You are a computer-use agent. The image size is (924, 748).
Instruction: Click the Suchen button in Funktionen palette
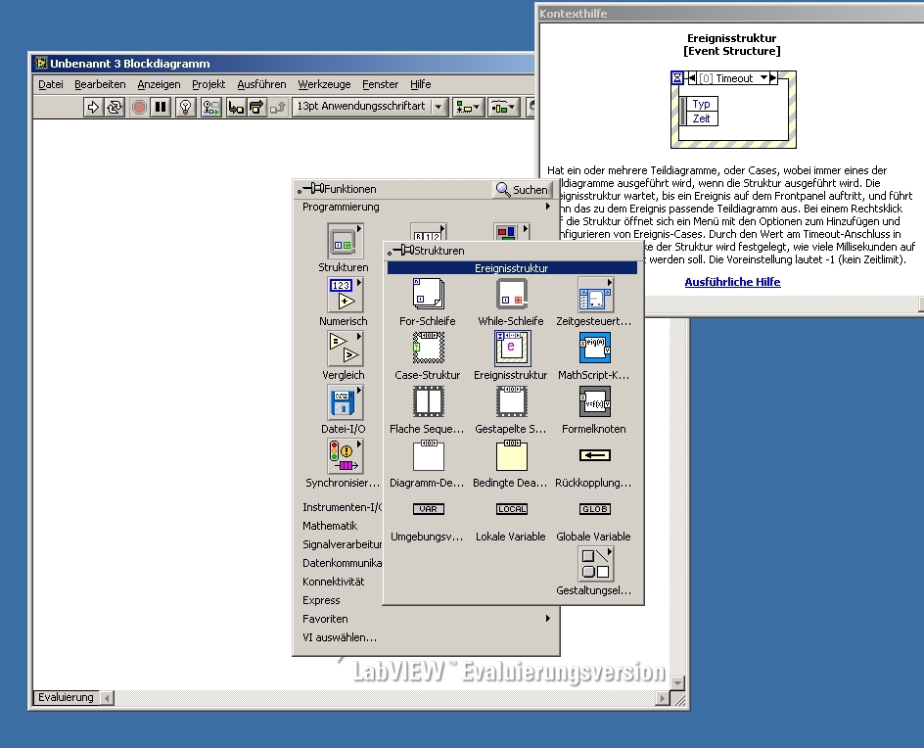[522, 189]
